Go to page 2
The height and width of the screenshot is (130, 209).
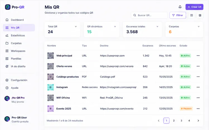pos(174,121)
